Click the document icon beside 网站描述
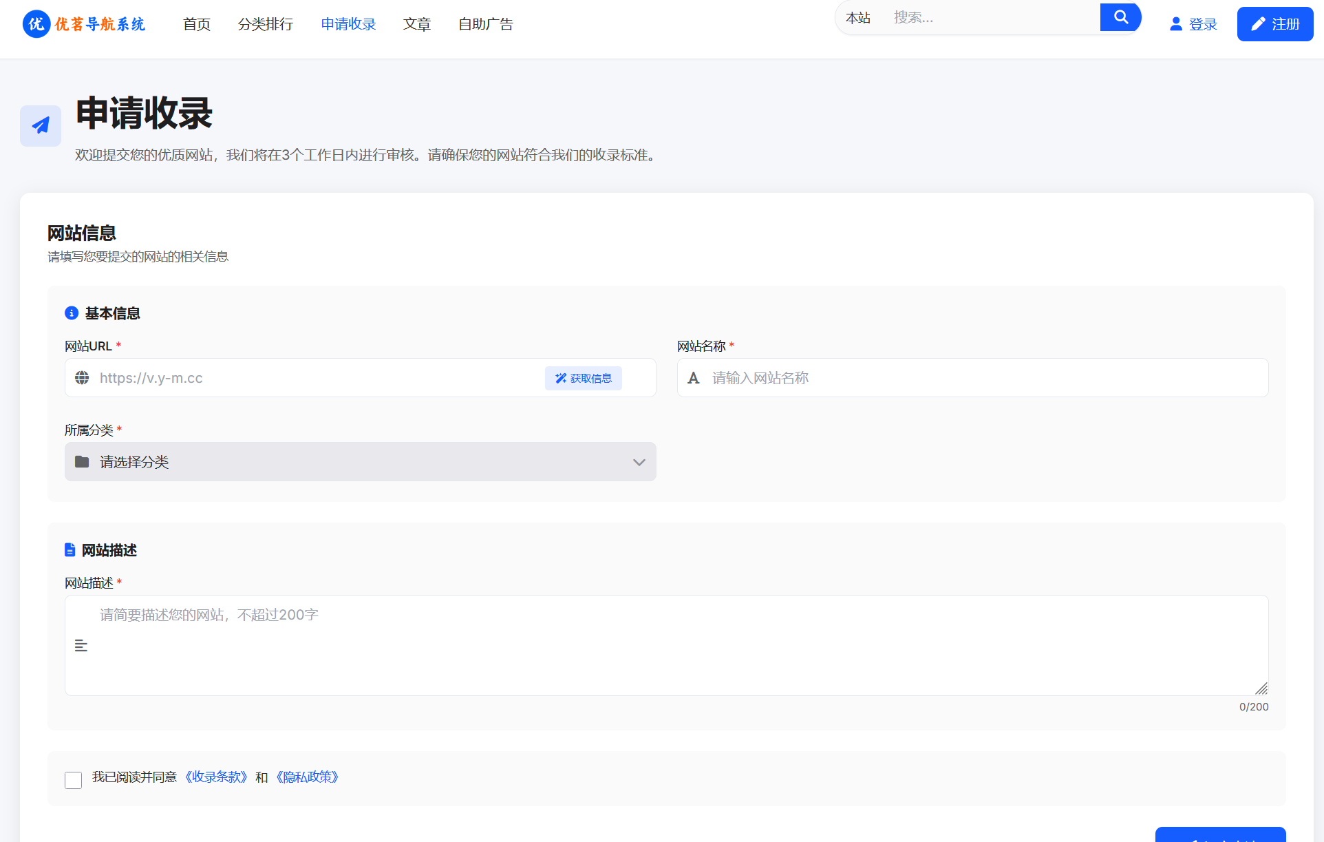 pyautogui.click(x=70, y=549)
